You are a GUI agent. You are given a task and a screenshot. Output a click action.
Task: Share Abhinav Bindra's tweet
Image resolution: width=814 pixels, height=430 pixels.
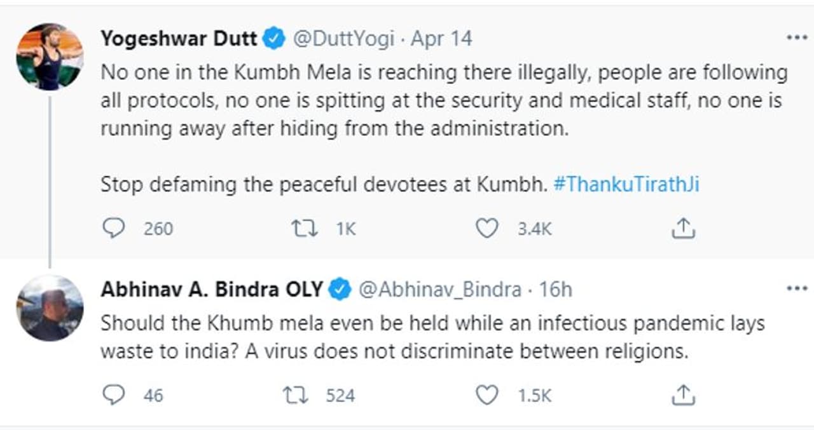(683, 395)
